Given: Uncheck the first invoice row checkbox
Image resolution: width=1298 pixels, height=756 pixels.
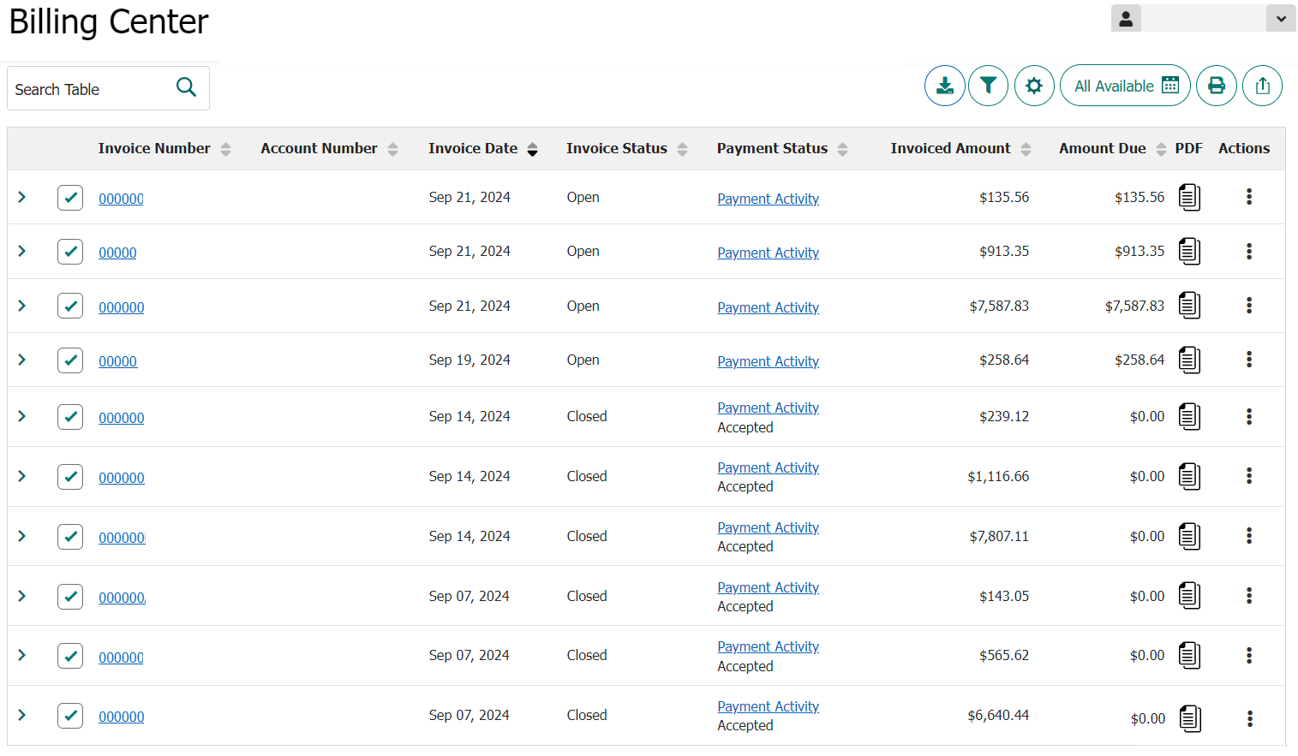Looking at the screenshot, I should point(69,197).
